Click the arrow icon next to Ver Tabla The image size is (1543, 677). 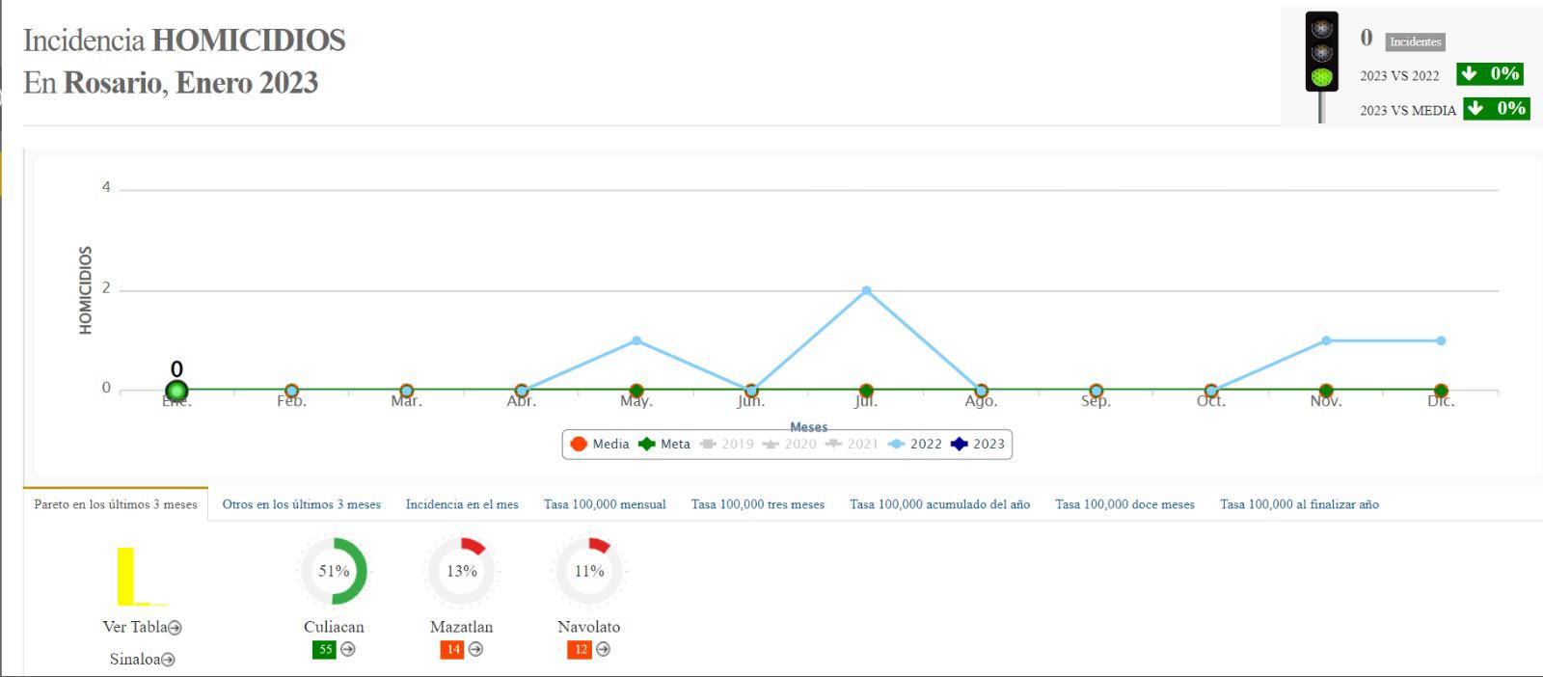(175, 628)
